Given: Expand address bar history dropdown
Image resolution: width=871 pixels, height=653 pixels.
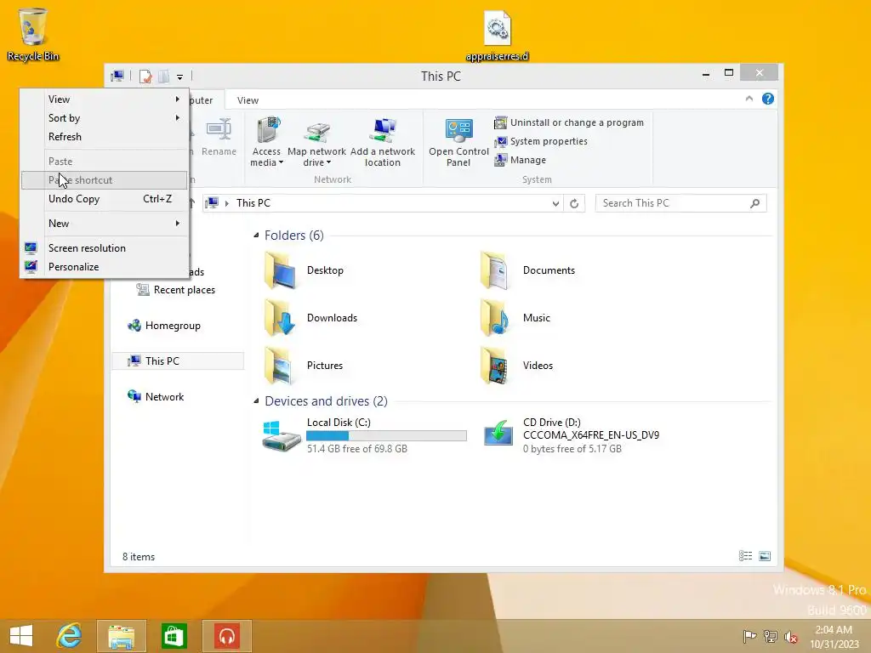Looking at the screenshot, I should pos(555,203).
